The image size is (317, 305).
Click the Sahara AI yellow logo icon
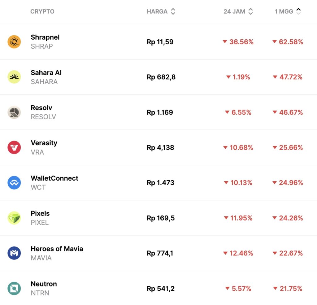point(14,77)
